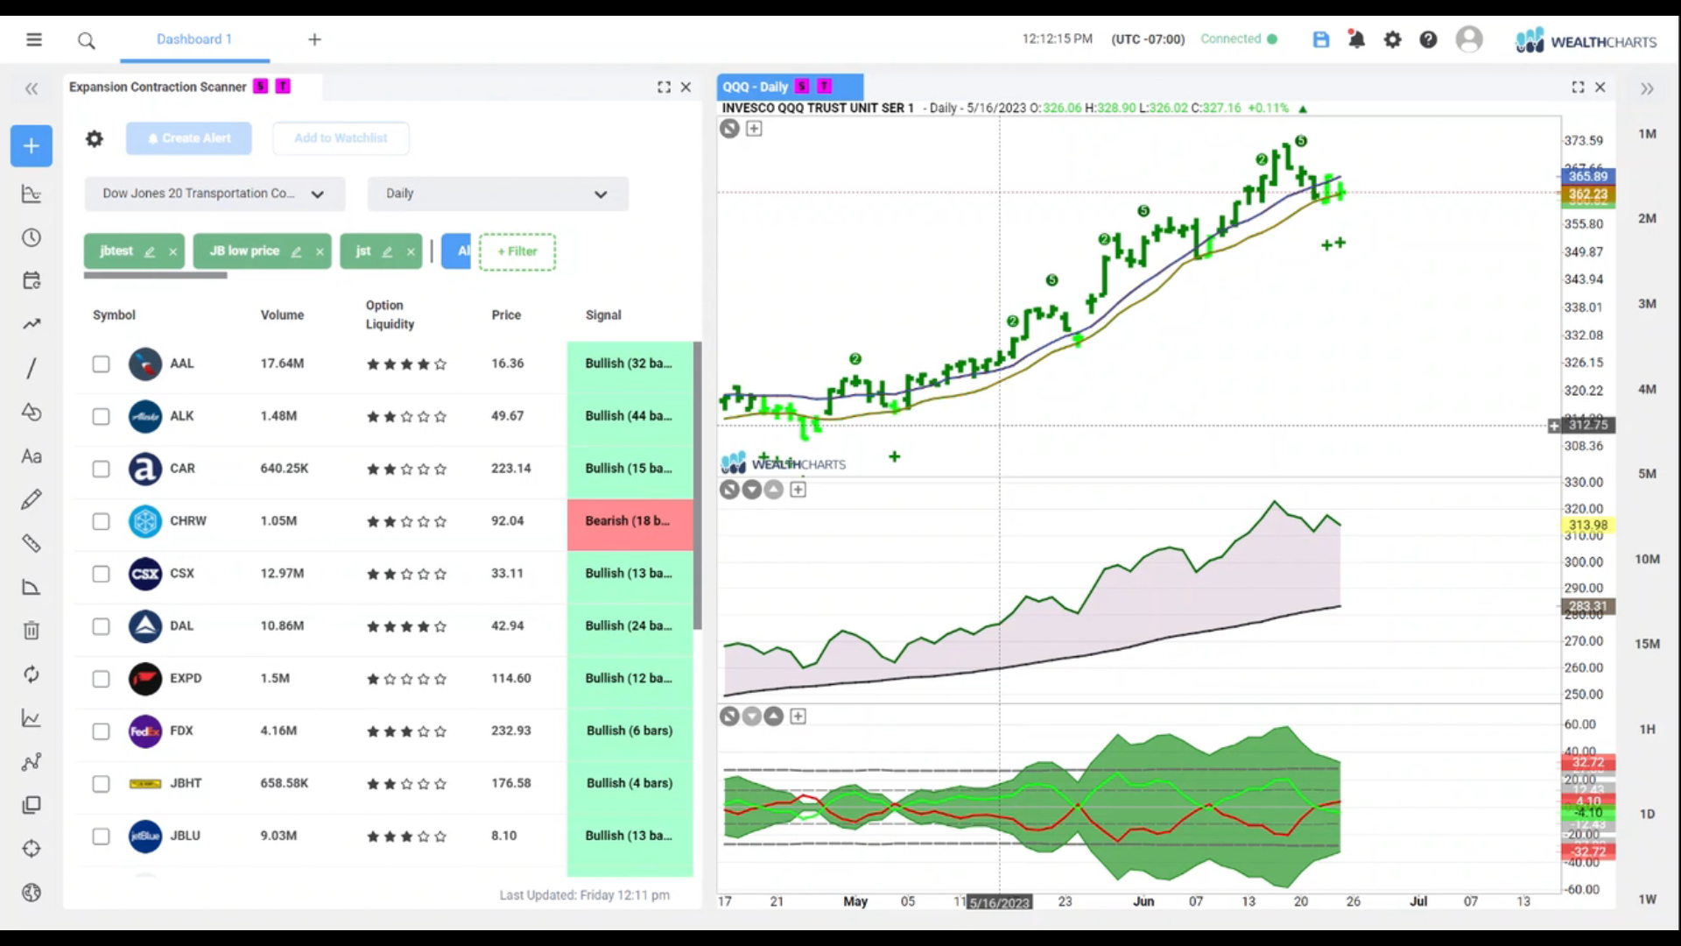1681x946 pixels.
Task: Open the alerts bell
Action: [1356, 39]
